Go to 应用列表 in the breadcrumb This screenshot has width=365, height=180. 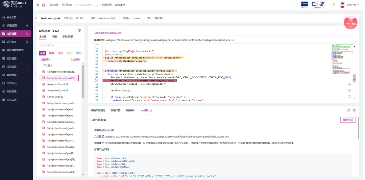point(67,5)
